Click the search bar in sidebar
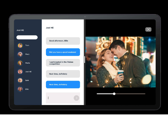168x115 pixels. [x=27, y=37]
